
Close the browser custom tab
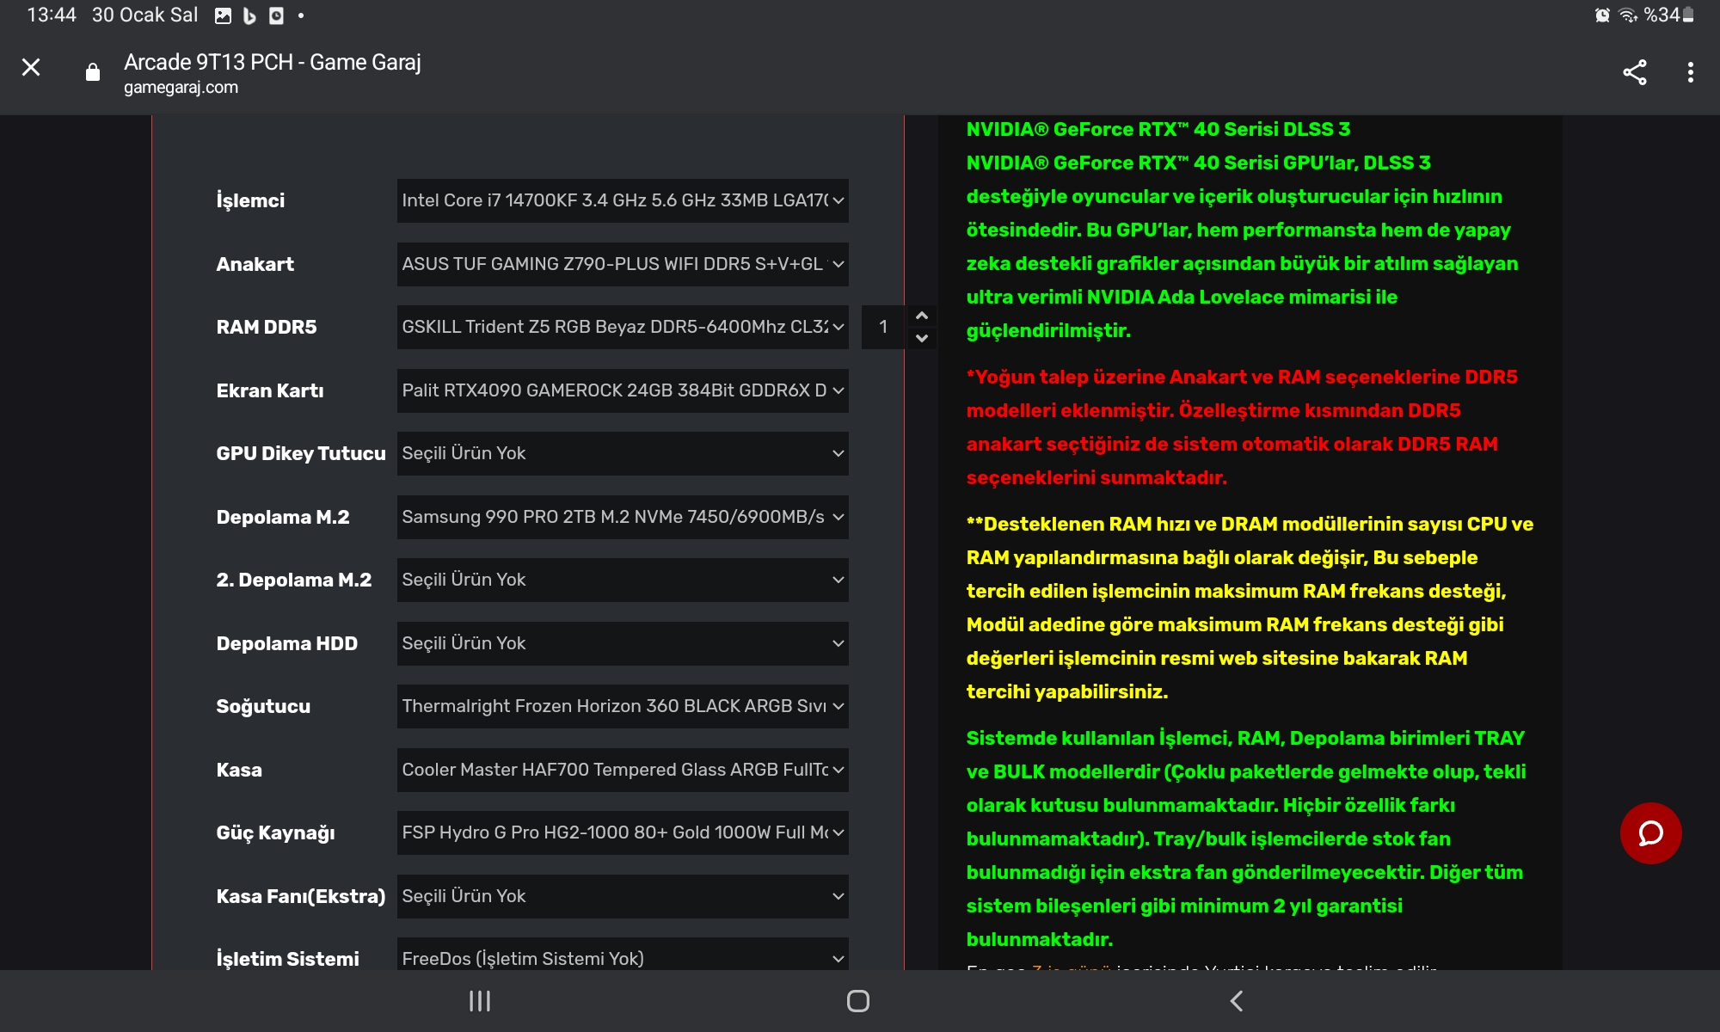(x=31, y=67)
